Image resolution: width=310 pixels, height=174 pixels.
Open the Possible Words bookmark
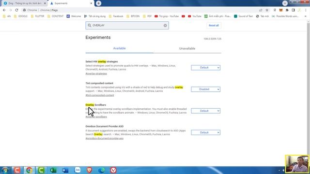click(x=285, y=16)
